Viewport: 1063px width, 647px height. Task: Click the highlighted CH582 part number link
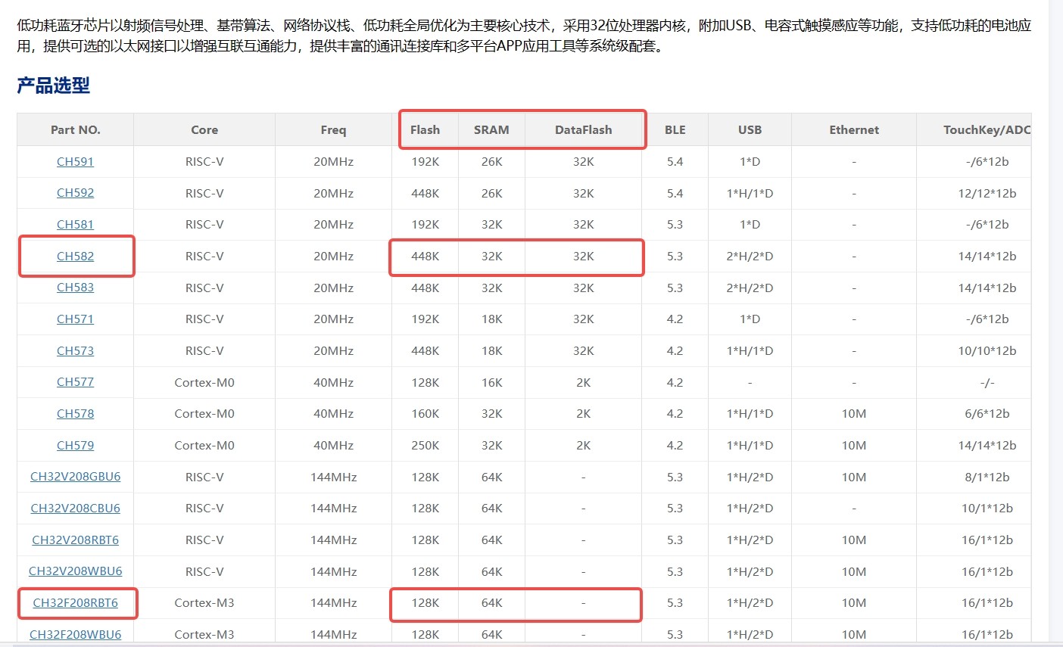[x=75, y=256]
